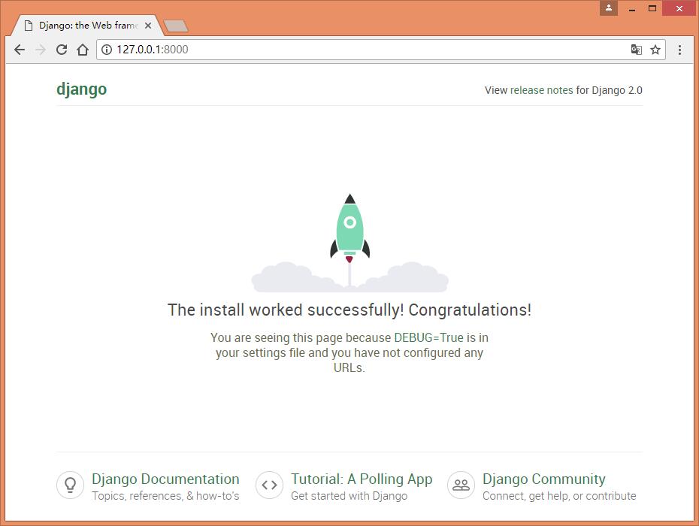Click the code brackets tutorial icon
The height and width of the screenshot is (526, 699).
[269, 485]
